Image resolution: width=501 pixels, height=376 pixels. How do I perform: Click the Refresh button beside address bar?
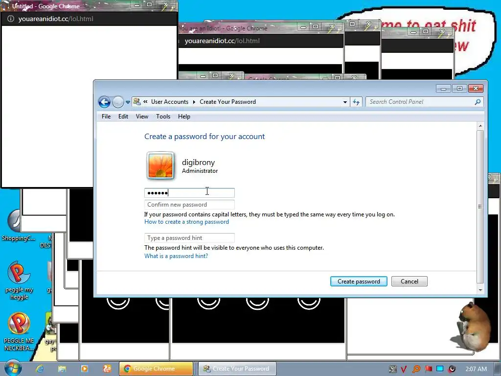click(x=356, y=102)
